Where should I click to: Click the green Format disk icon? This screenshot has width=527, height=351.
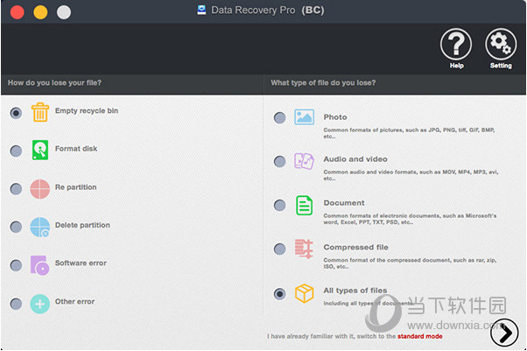click(40, 150)
